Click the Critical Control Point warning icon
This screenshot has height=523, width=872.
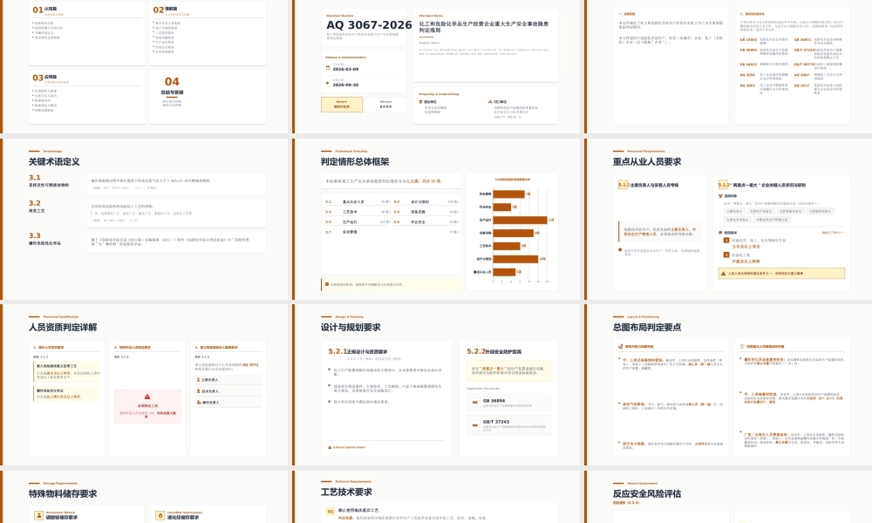click(x=330, y=447)
